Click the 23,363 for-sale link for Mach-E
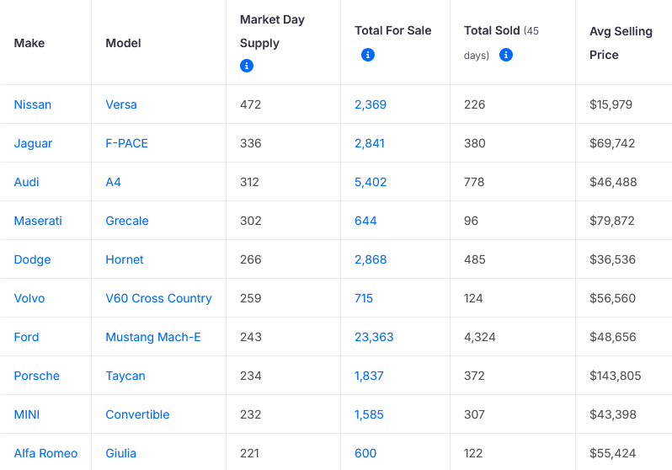Image resolution: width=672 pixels, height=470 pixels. pyautogui.click(x=374, y=337)
